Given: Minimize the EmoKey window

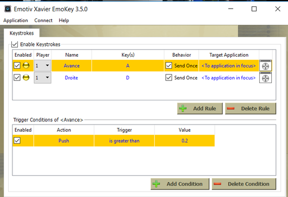Looking at the screenshot, I should (231, 9).
